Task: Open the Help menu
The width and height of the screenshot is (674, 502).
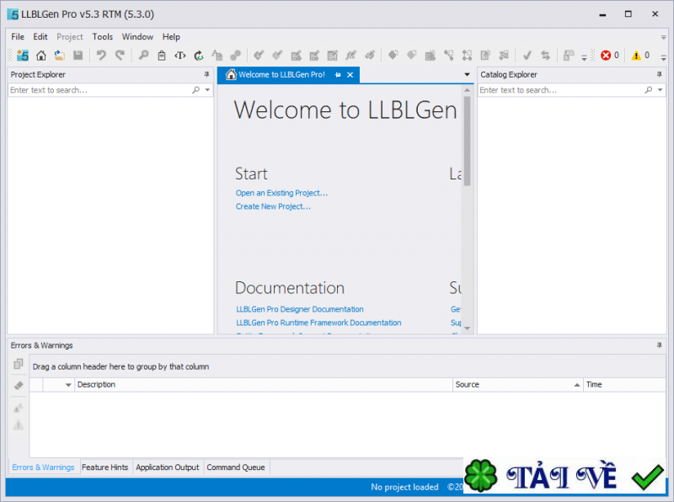Action: coord(171,36)
